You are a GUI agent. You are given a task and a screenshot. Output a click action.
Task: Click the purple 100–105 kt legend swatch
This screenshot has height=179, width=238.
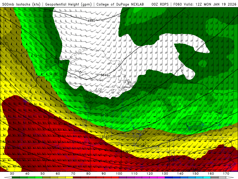[123, 178]
